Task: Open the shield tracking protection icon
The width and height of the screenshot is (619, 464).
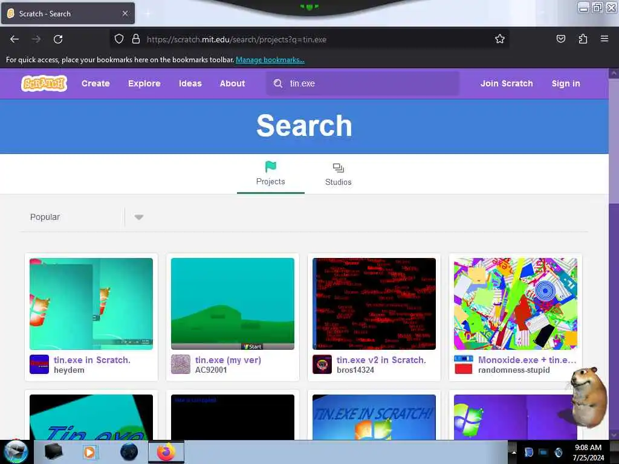Action: pos(119,39)
